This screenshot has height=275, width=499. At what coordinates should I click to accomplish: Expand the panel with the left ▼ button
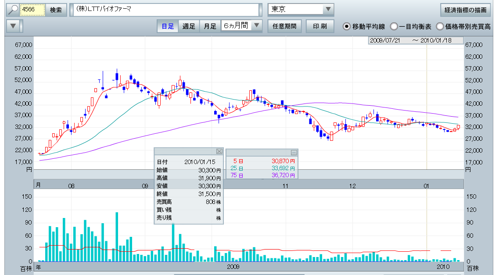click(14, 26)
